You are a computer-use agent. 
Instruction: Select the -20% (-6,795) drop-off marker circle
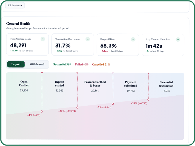click(x=148, y=100)
